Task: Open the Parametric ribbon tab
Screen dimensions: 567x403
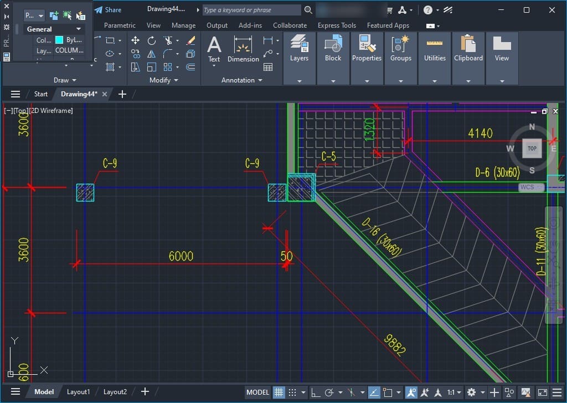Action: [x=120, y=25]
